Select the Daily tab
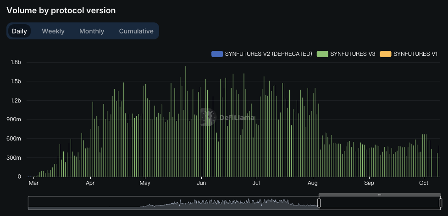The image size is (448, 216). pos(19,31)
